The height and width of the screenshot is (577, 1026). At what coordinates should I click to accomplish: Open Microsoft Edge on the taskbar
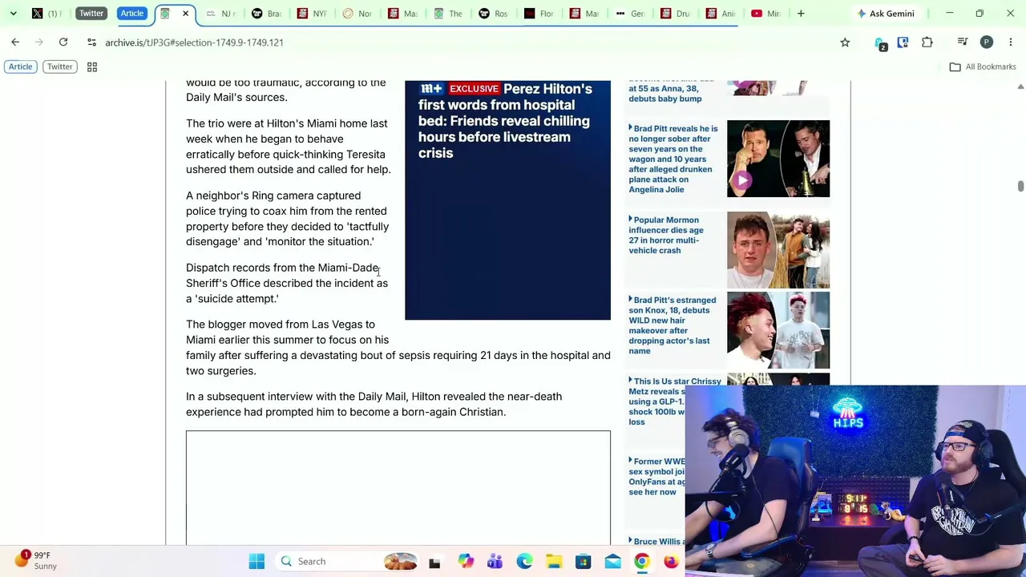(x=524, y=561)
